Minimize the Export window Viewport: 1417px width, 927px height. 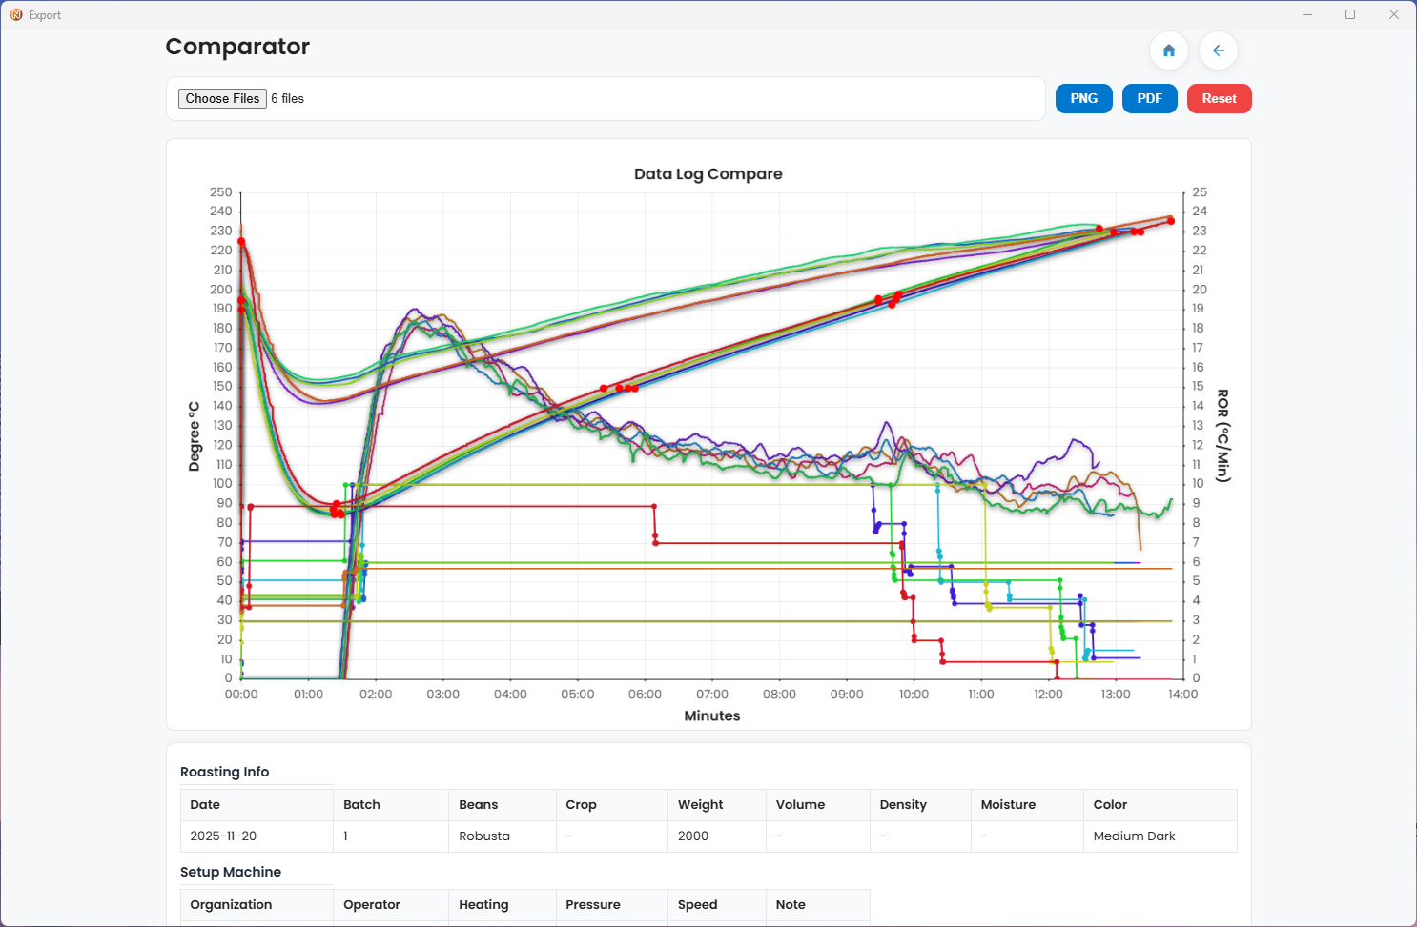[x=1307, y=15]
